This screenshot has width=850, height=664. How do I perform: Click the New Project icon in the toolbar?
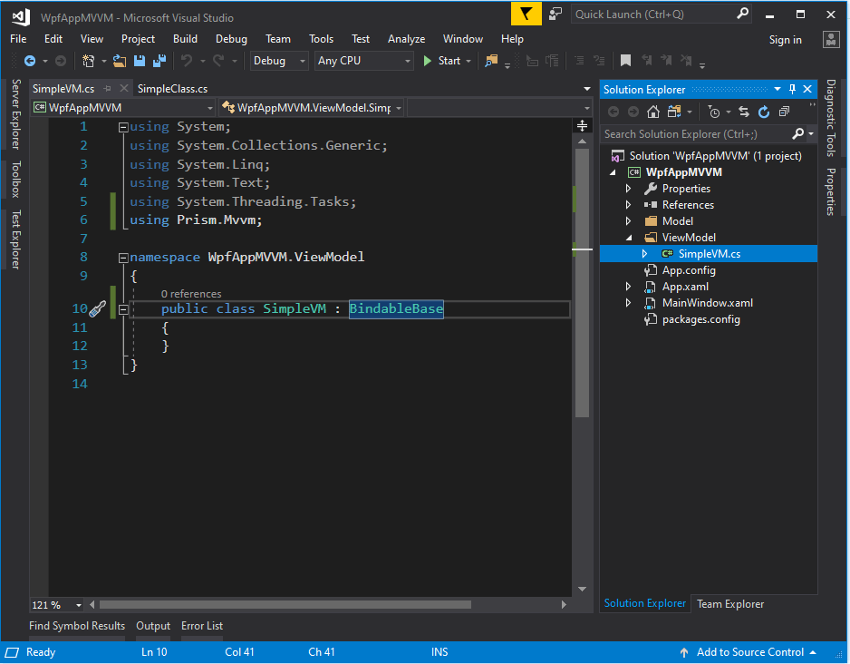(x=88, y=61)
